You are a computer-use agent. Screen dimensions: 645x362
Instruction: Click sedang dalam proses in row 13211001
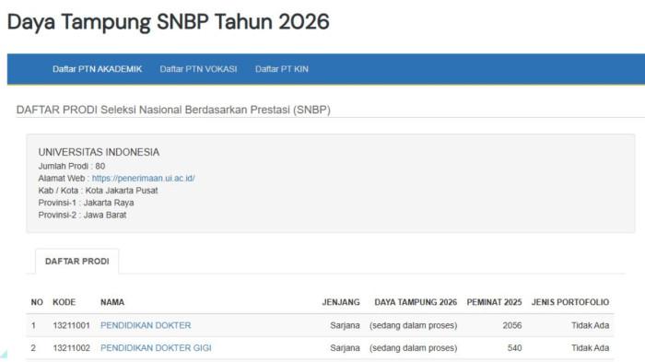pyautogui.click(x=413, y=325)
